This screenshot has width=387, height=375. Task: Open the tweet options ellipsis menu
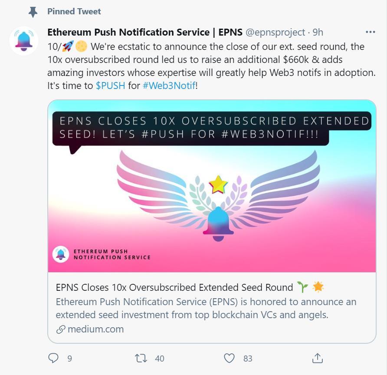point(371,31)
